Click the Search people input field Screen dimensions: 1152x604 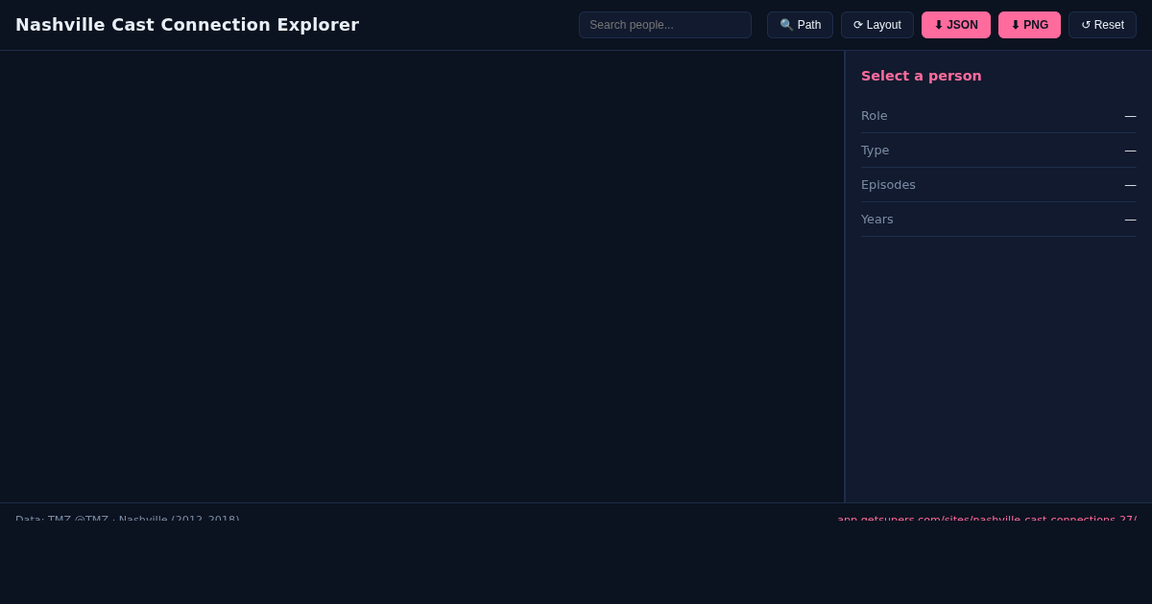click(665, 25)
